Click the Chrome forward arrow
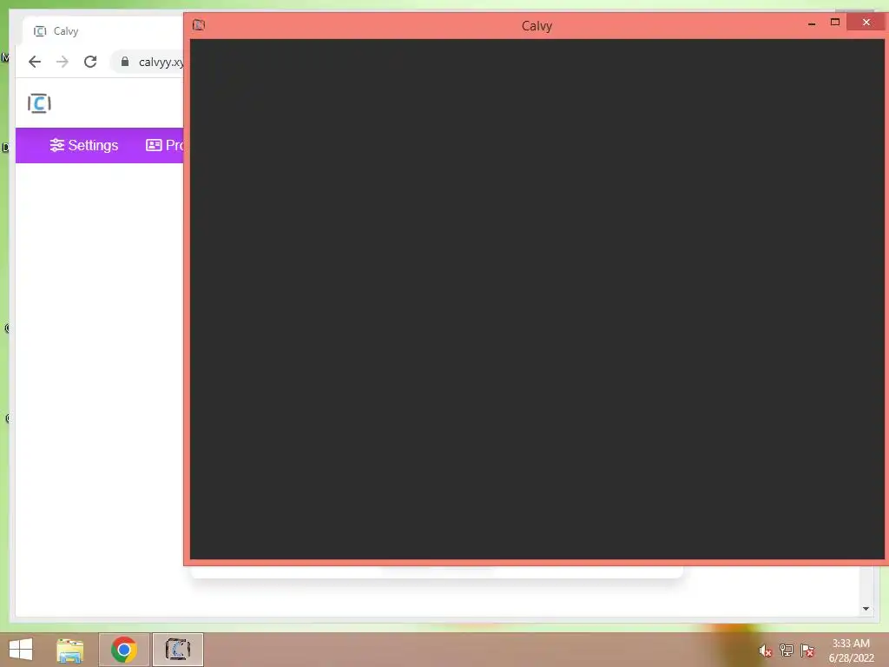The width and height of the screenshot is (889, 667). (x=63, y=62)
